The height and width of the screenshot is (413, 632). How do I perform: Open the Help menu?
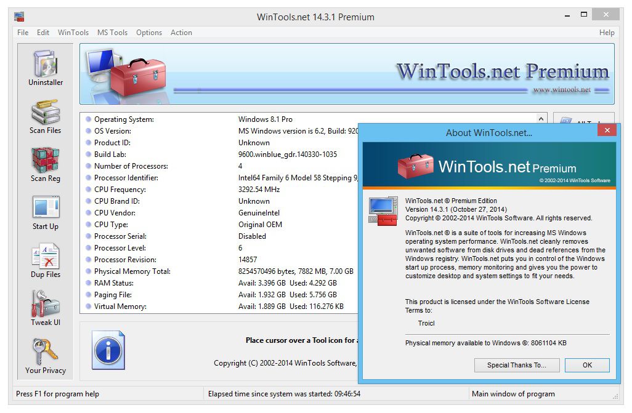coord(606,33)
